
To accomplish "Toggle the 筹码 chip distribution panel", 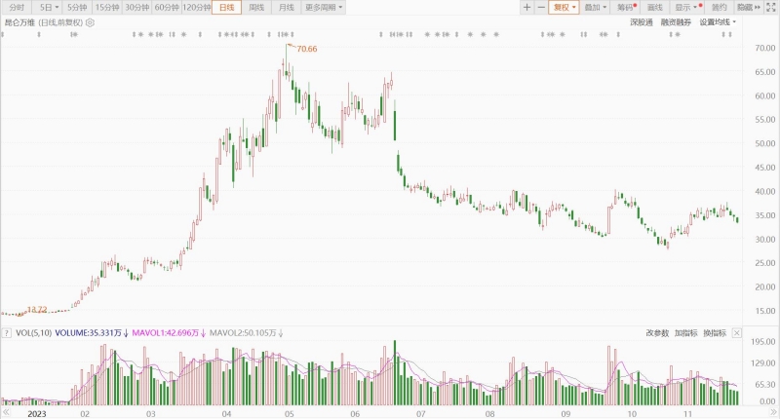I will click(626, 8).
